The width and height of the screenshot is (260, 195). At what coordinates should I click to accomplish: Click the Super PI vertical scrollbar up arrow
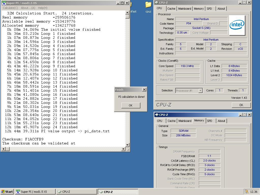click(x=127, y=12)
